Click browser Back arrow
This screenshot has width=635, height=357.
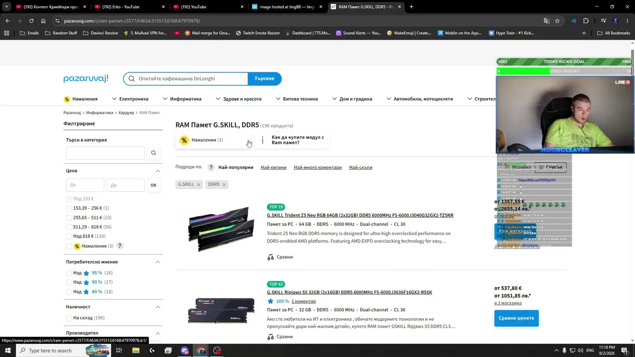[7, 21]
